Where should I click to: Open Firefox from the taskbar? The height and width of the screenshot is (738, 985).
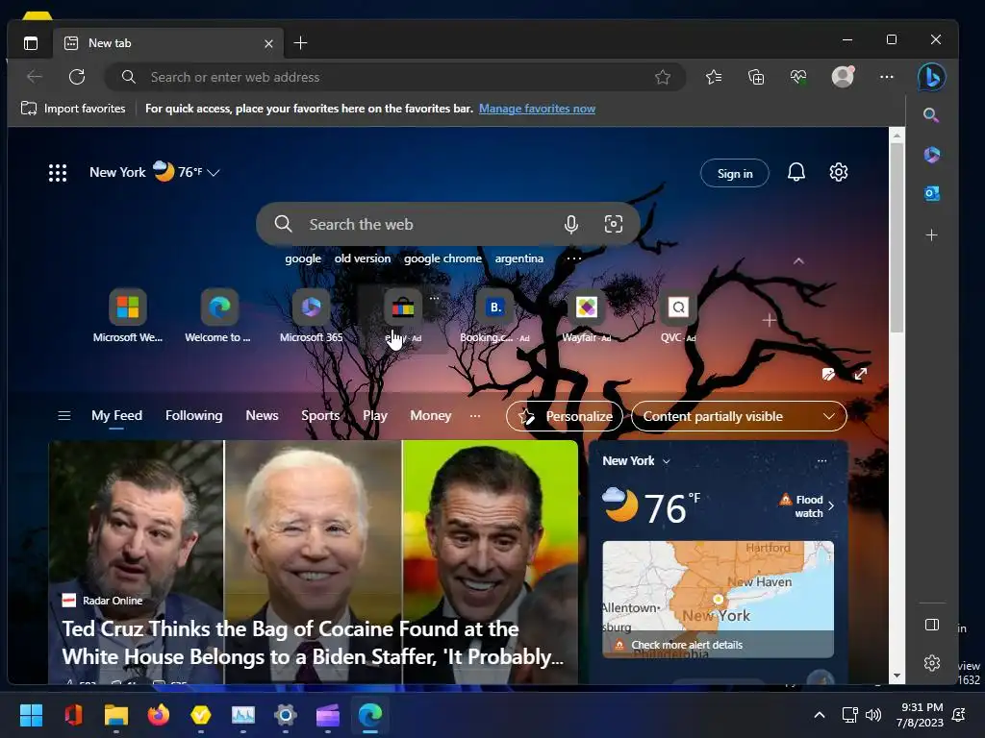point(159,715)
